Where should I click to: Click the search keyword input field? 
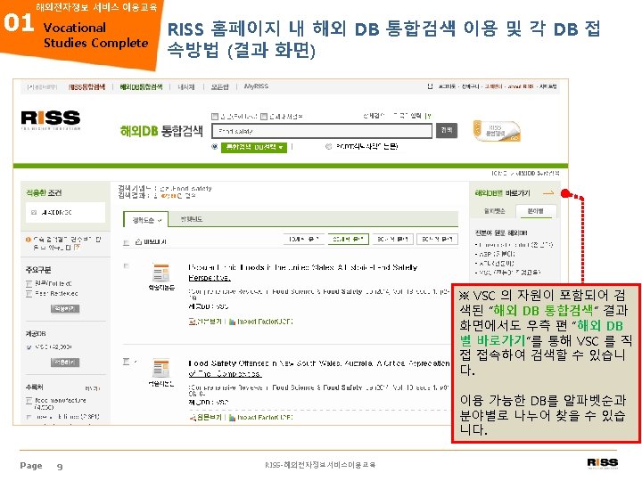point(322,131)
